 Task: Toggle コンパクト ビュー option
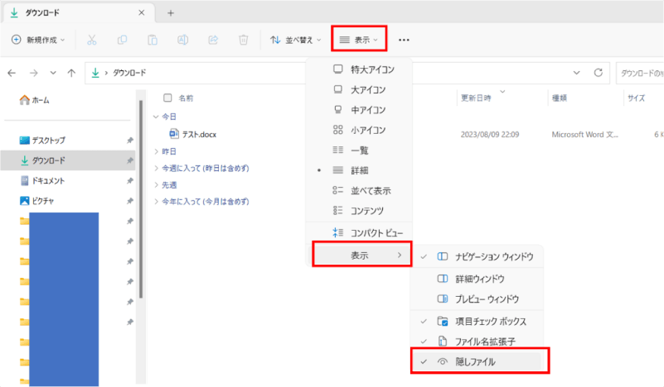(359, 233)
